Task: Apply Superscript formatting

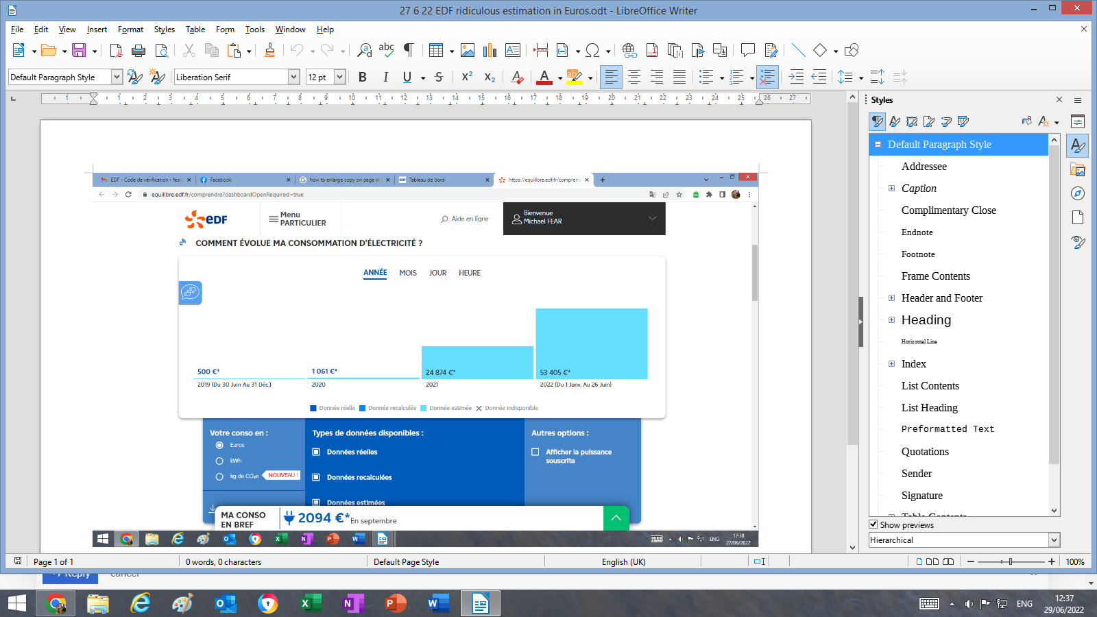Action: click(467, 77)
